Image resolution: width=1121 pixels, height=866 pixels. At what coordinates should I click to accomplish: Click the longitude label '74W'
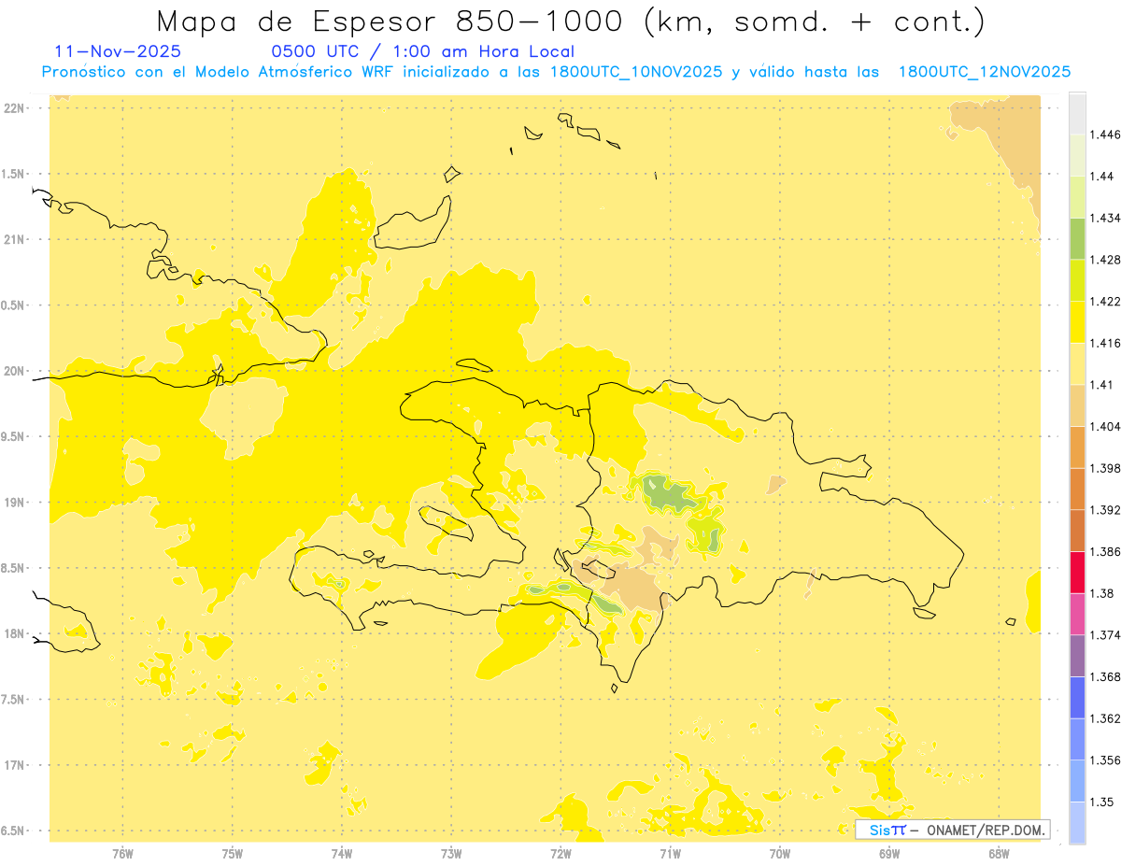pyautogui.click(x=342, y=853)
